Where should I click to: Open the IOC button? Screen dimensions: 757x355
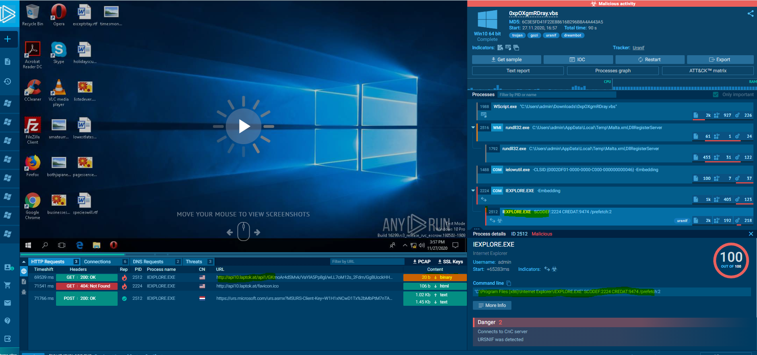578,60
